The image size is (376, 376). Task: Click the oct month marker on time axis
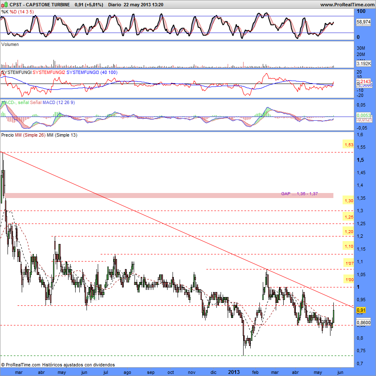point(170,372)
